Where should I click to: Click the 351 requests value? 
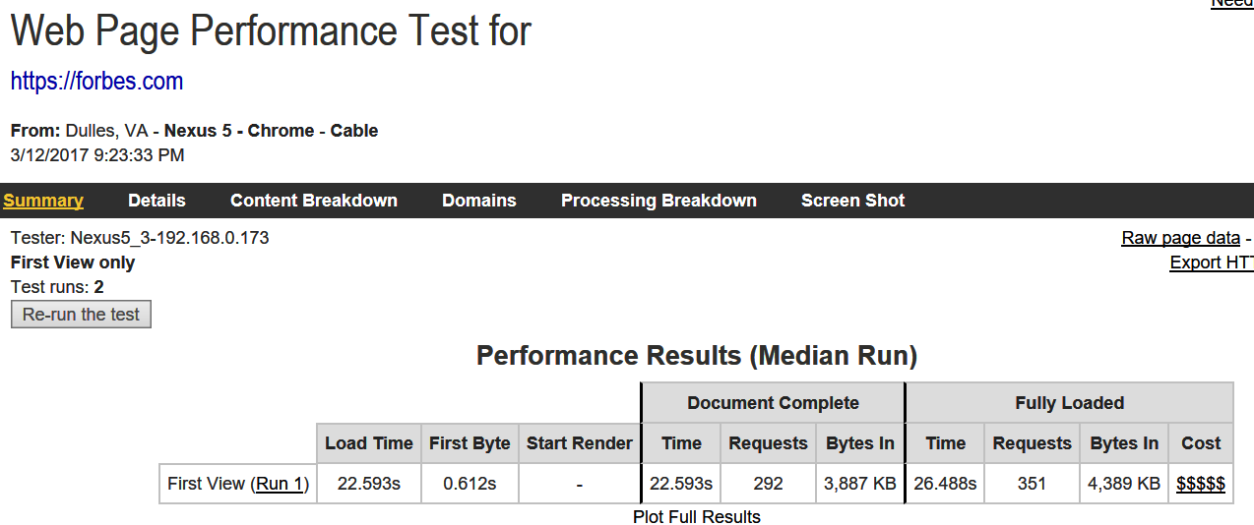pos(1032,484)
